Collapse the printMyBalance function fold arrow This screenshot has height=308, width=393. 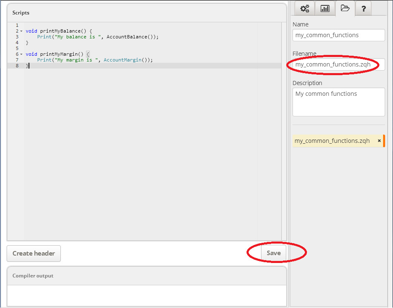pyautogui.click(x=21, y=31)
